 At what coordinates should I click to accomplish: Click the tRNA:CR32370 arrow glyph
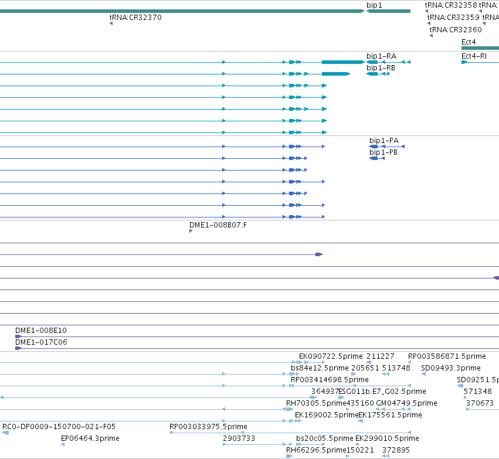pyautogui.click(x=111, y=23)
